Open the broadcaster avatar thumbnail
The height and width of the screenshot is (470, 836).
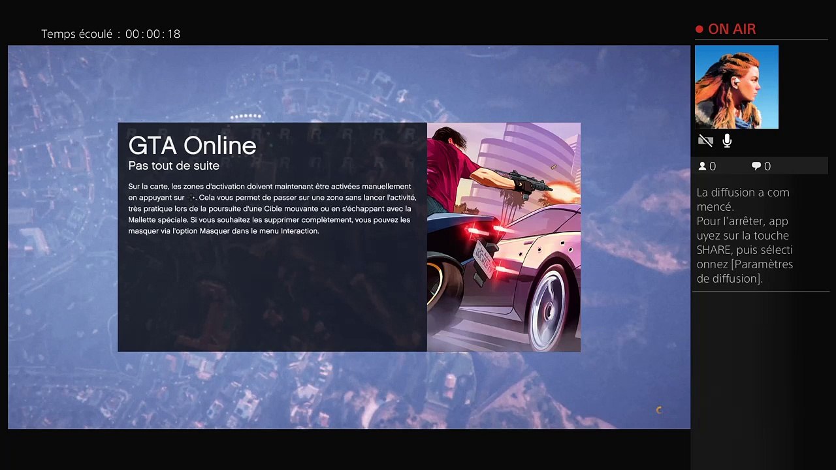click(x=737, y=87)
